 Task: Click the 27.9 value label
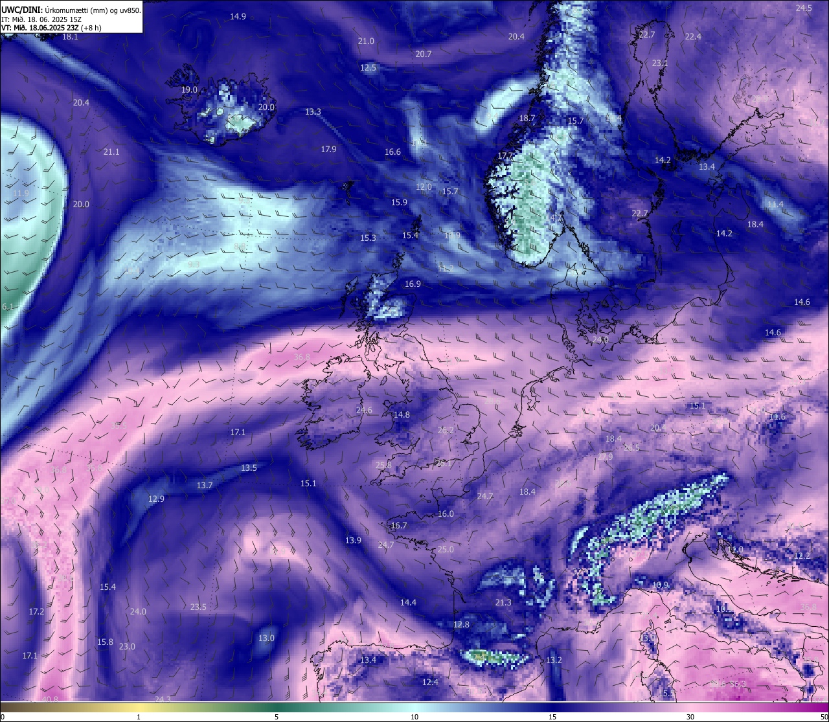605,457
